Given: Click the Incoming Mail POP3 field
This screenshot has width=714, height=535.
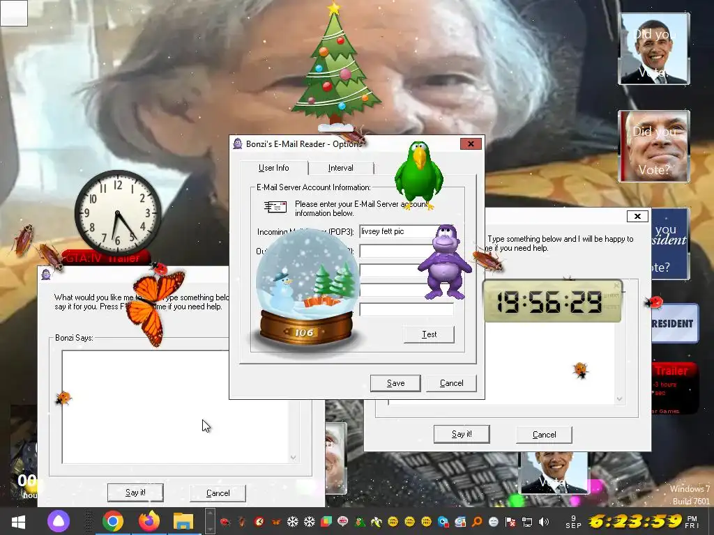Looking at the screenshot, I should [x=407, y=231].
